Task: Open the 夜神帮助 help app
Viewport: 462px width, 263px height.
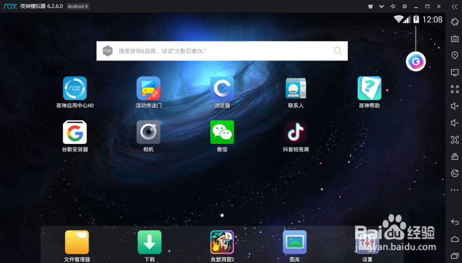Action: [369, 88]
